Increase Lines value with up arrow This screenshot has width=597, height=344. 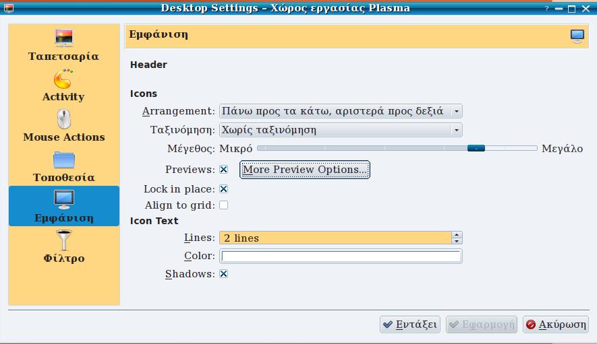pyautogui.click(x=457, y=234)
